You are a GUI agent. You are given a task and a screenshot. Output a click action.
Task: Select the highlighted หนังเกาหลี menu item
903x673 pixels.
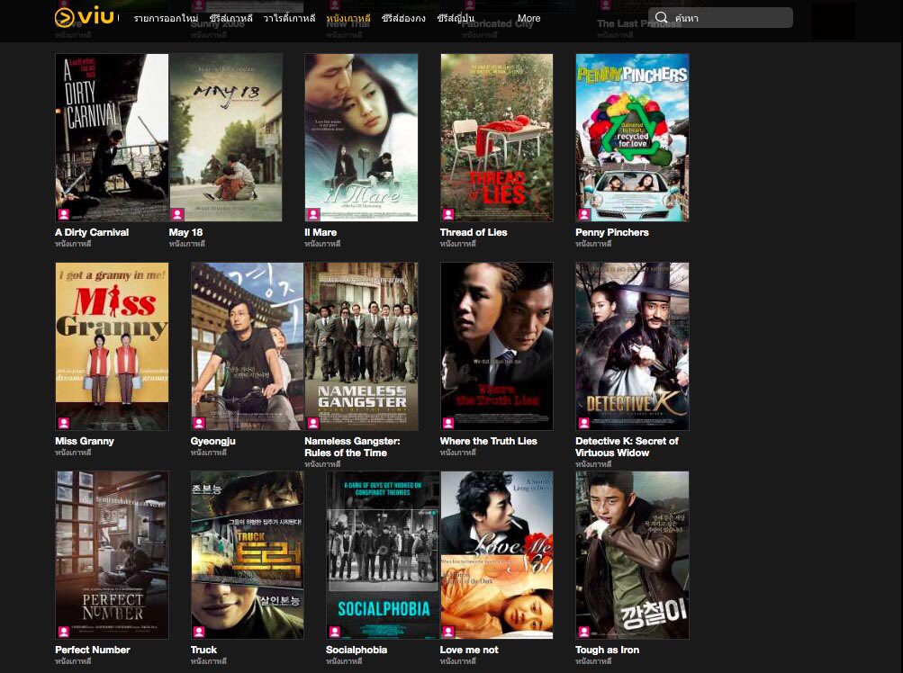(x=348, y=18)
